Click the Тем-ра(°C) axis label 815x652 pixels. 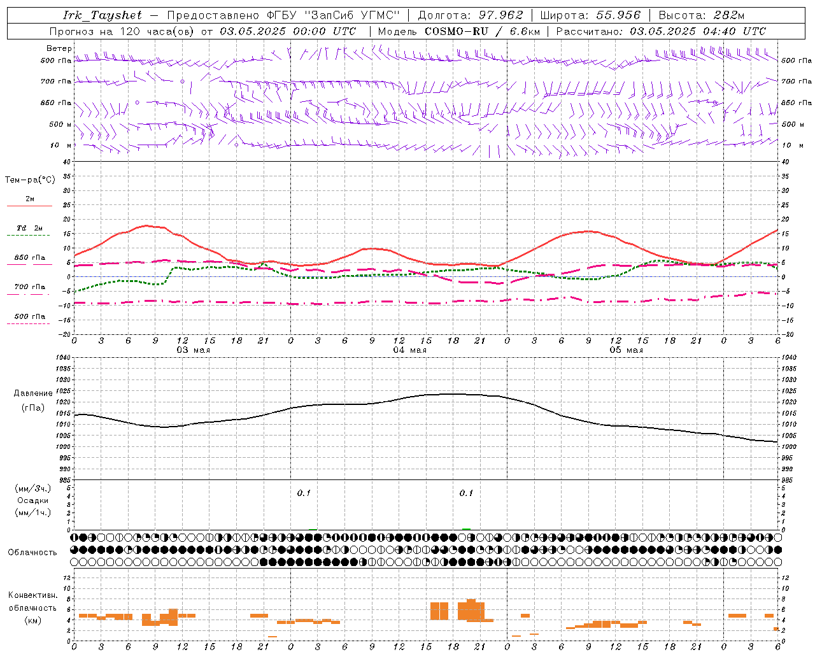click(x=30, y=180)
